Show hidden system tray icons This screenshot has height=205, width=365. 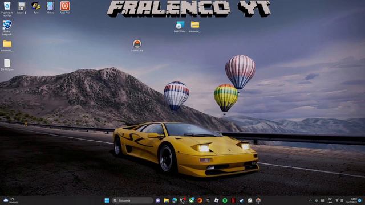pyautogui.click(x=310, y=200)
